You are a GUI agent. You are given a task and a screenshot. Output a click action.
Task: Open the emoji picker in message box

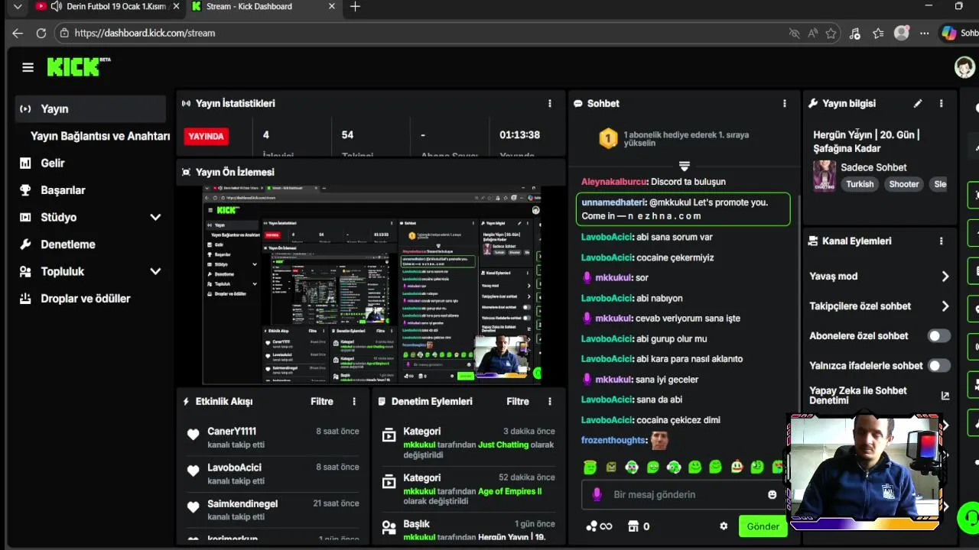[772, 494]
